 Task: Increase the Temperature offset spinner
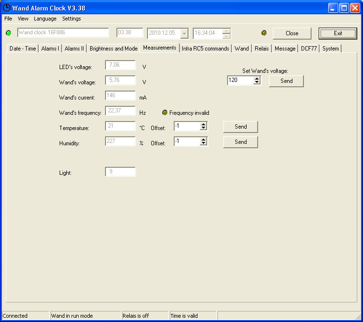coord(203,124)
